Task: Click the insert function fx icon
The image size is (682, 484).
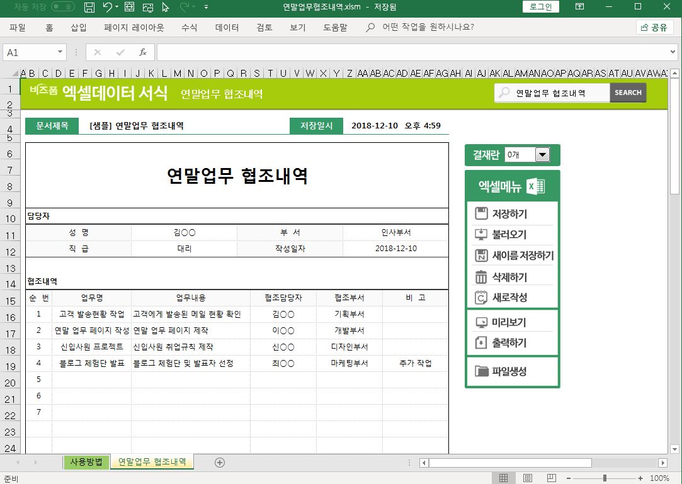Action: pos(143,52)
